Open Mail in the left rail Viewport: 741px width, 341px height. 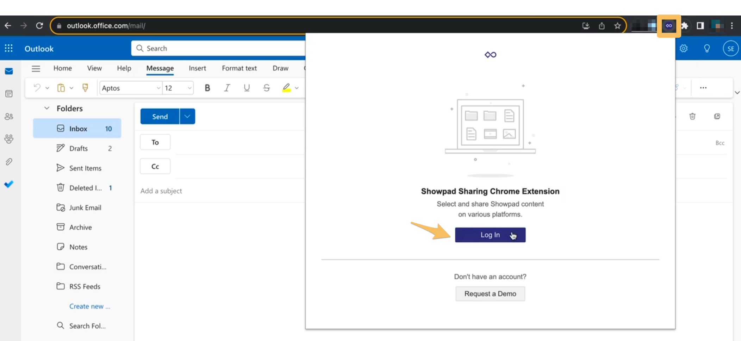coord(9,71)
